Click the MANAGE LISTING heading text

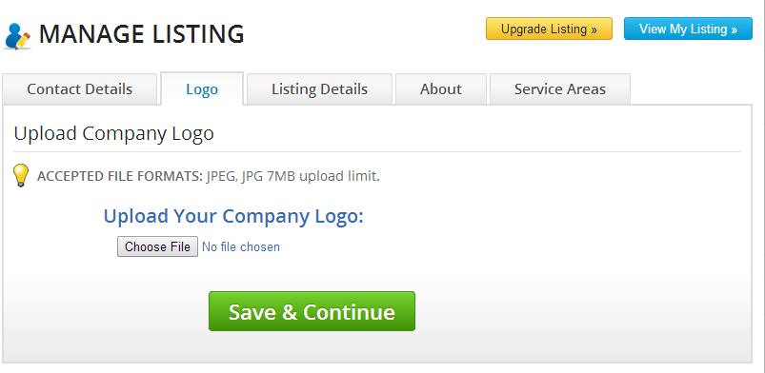[x=142, y=34]
